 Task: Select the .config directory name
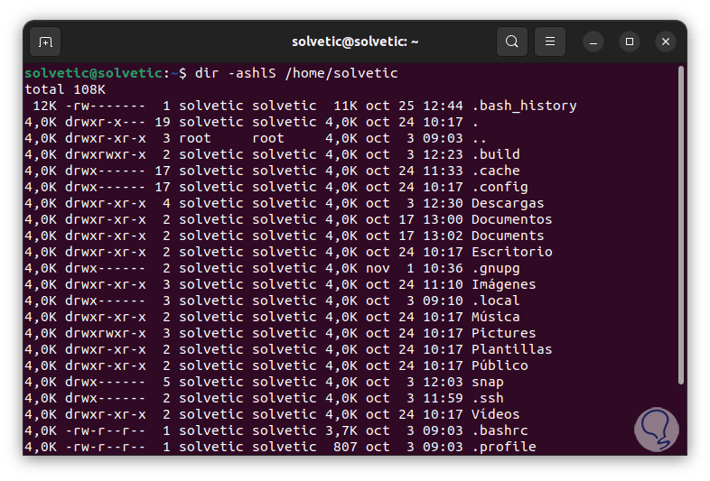tap(500, 187)
